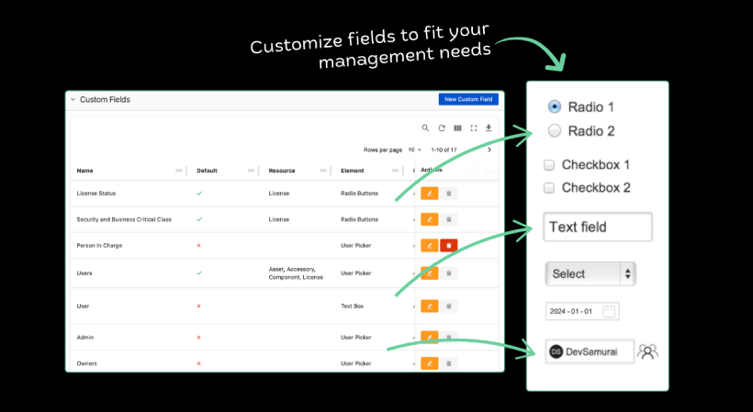Open the Select dropdown

[x=590, y=273]
